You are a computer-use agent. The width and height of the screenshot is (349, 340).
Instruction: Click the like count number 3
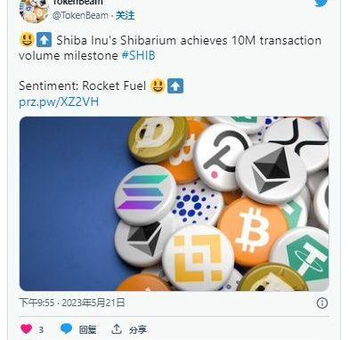41,329
